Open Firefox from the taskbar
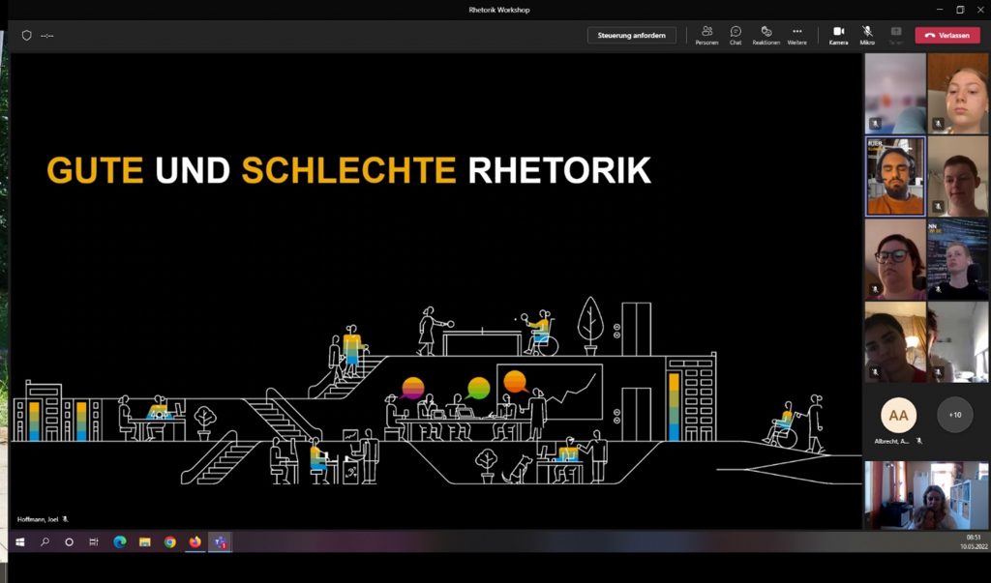This screenshot has width=991, height=583. tap(195, 542)
